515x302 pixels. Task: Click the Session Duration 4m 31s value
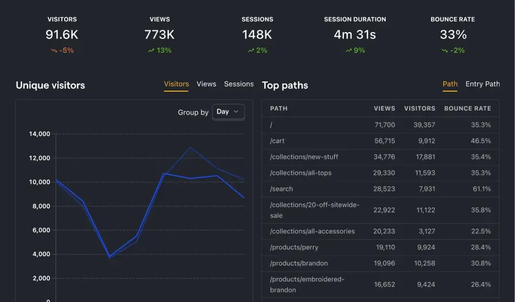[x=355, y=34]
